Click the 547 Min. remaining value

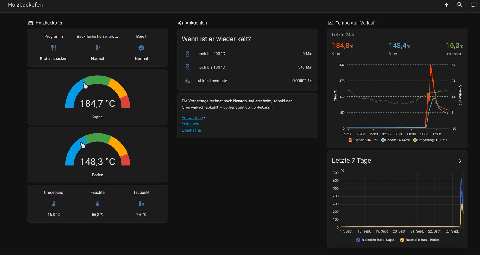[x=306, y=67]
